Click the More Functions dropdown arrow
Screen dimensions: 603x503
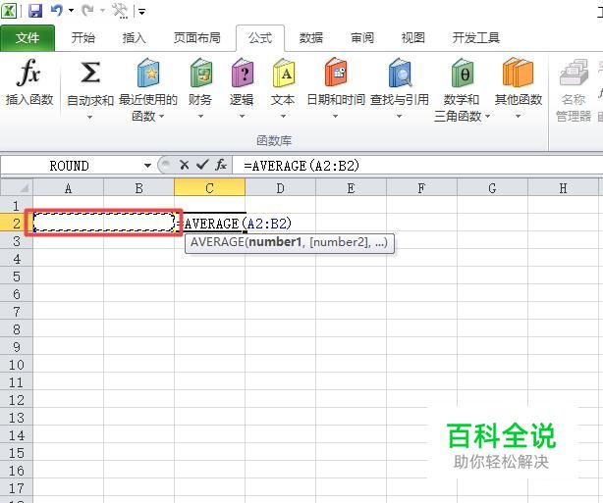click(x=518, y=116)
